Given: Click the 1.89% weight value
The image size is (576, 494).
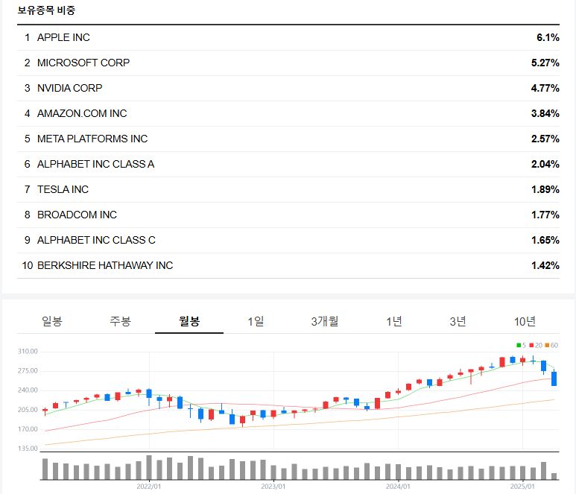Looking at the screenshot, I should 545,189.
